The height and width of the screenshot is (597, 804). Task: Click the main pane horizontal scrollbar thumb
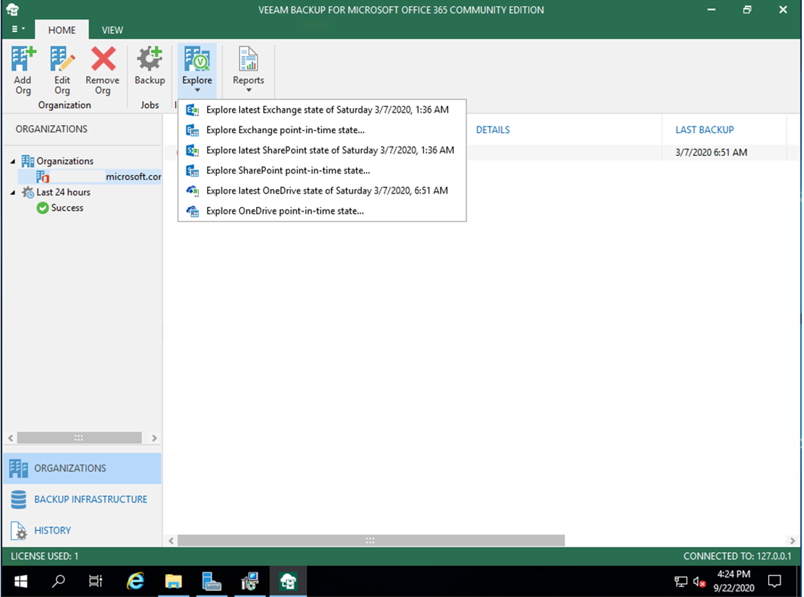(x=371, y=541)
